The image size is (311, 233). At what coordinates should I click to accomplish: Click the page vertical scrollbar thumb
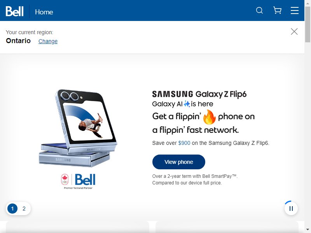pos(308,24)
